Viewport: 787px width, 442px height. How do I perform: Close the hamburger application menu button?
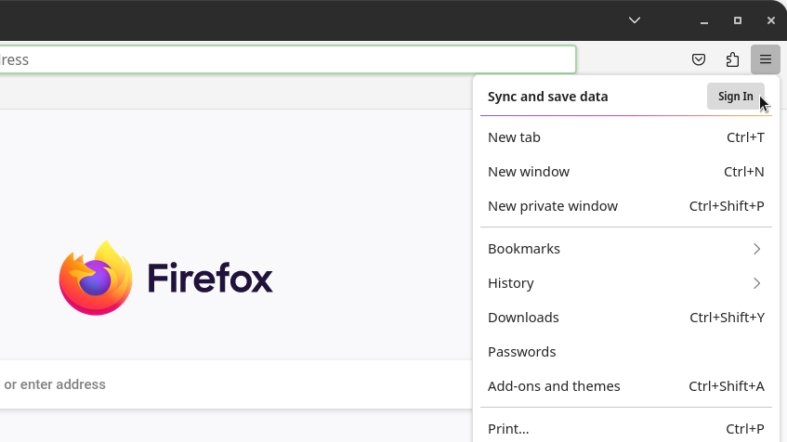pyautogui.click(x=765, y=59)
